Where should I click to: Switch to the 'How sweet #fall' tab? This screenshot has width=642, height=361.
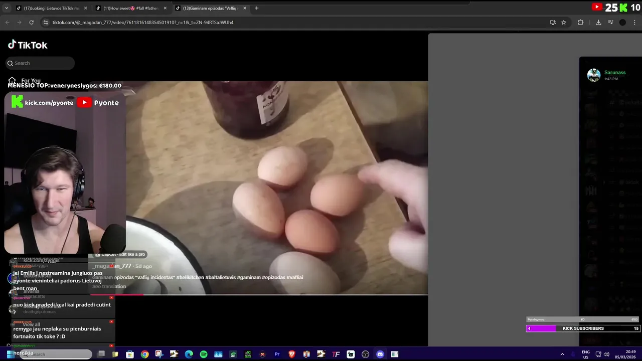[x=130, y=8]
